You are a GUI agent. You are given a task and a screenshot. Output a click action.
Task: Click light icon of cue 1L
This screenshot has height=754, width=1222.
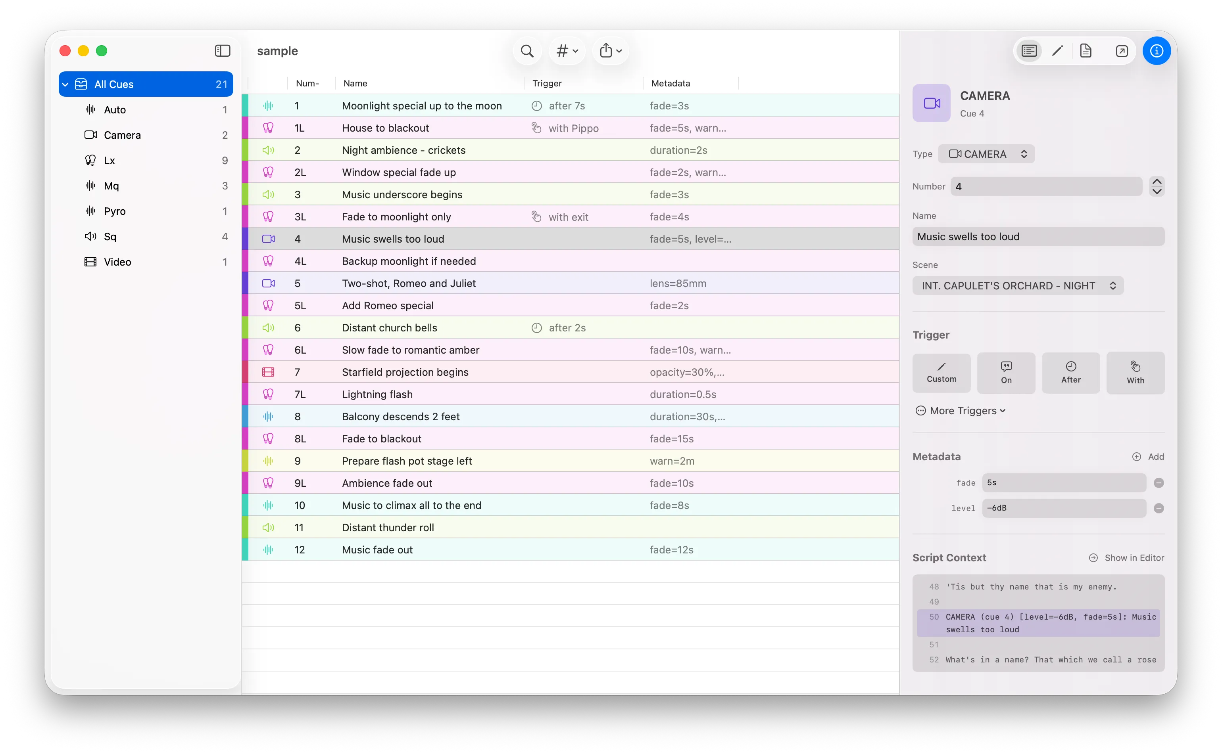pyautogui.click(x=269, y=128)
